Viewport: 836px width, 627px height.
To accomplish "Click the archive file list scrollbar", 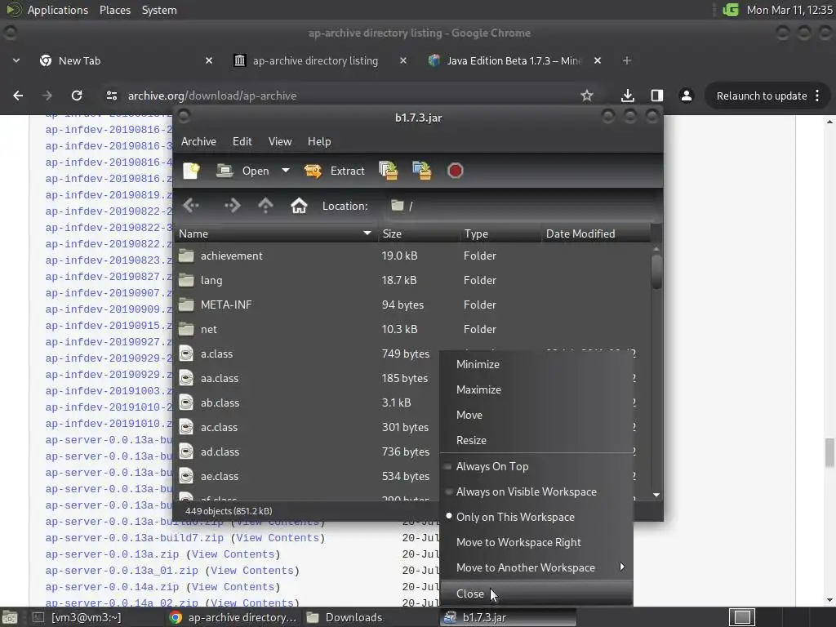I will 656,272.
